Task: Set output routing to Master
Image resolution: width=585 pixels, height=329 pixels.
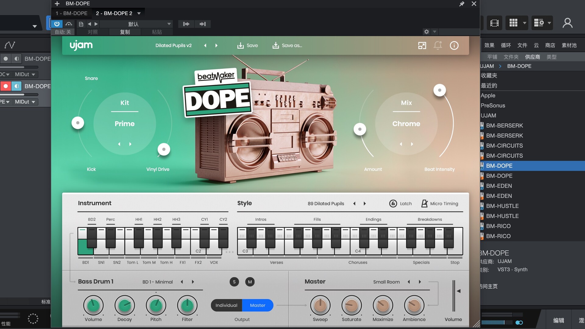Action: [x=258, y=305]
